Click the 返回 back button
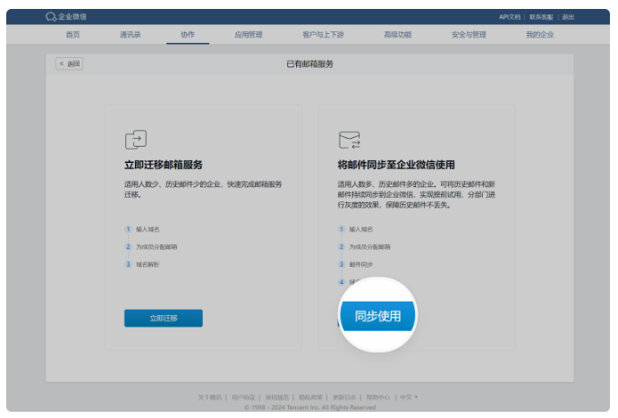 pyautogui.click(x=69, y=64)
